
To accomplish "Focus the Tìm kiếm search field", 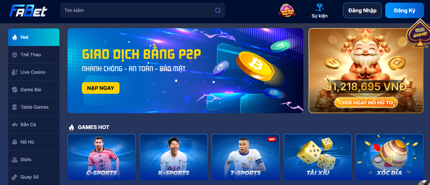I will pyautogui.click(x=142, y=10).
